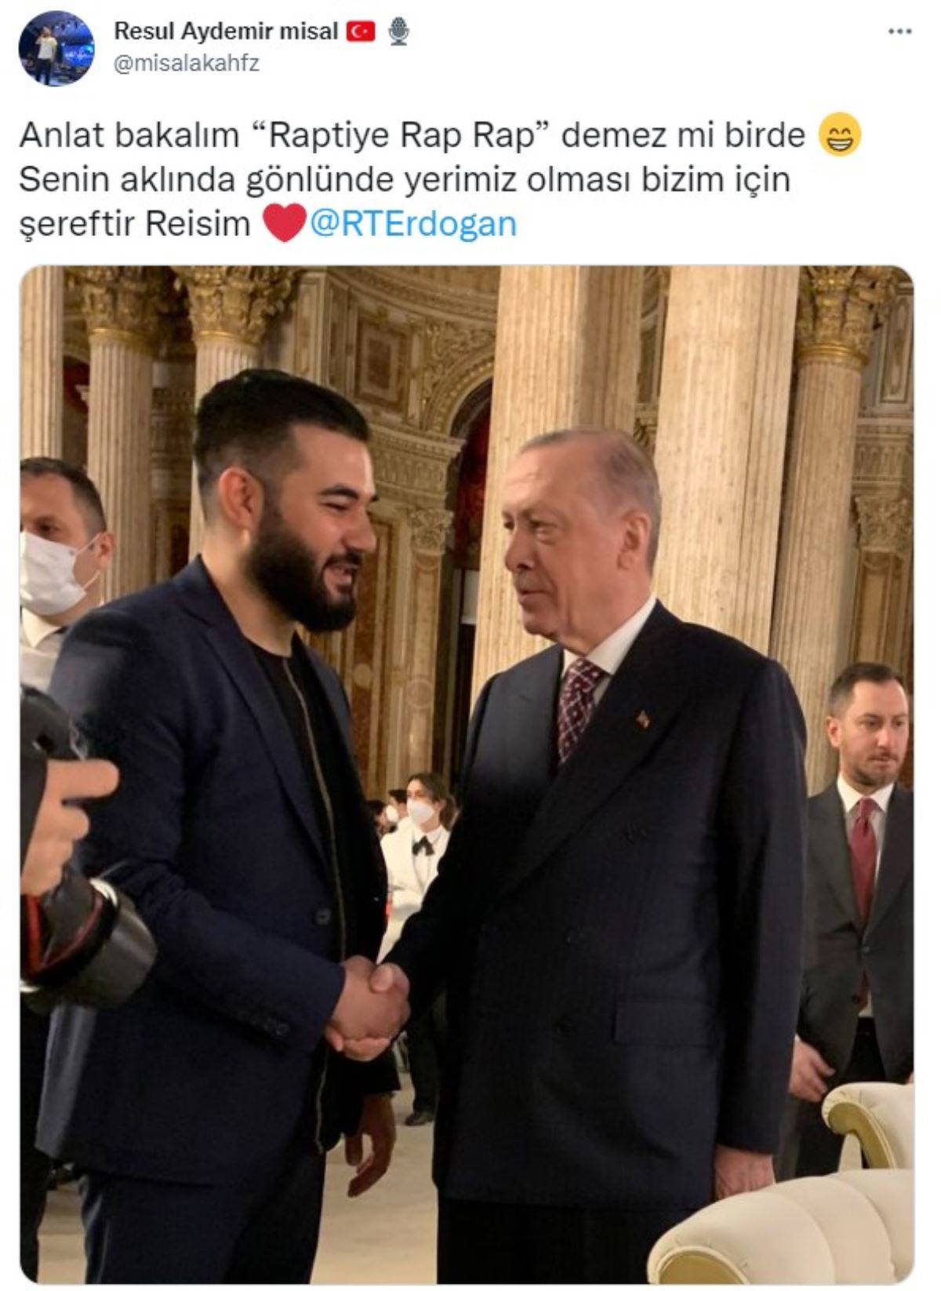
Task: Click the author's profile avatar picture
Action: tap(56, 48)
